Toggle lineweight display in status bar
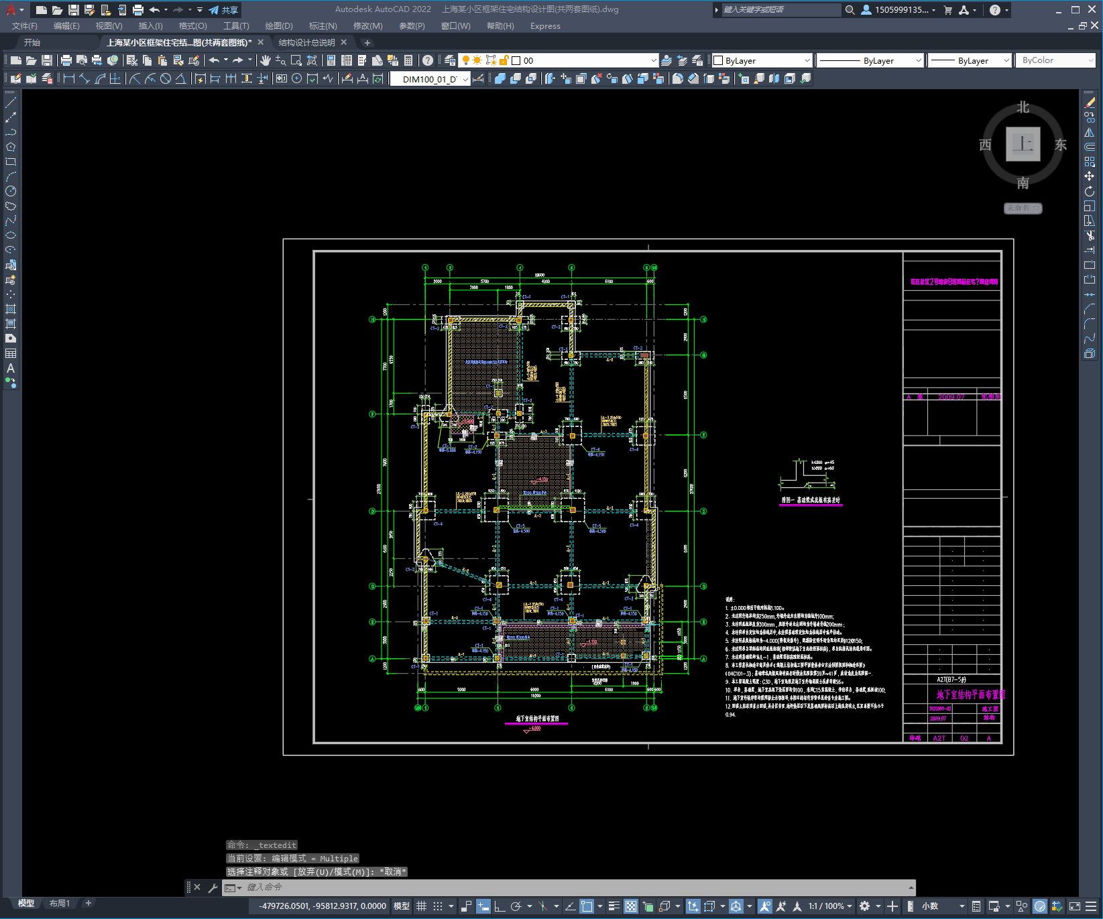The image size is (1103, 919). [x=614, y=906]
